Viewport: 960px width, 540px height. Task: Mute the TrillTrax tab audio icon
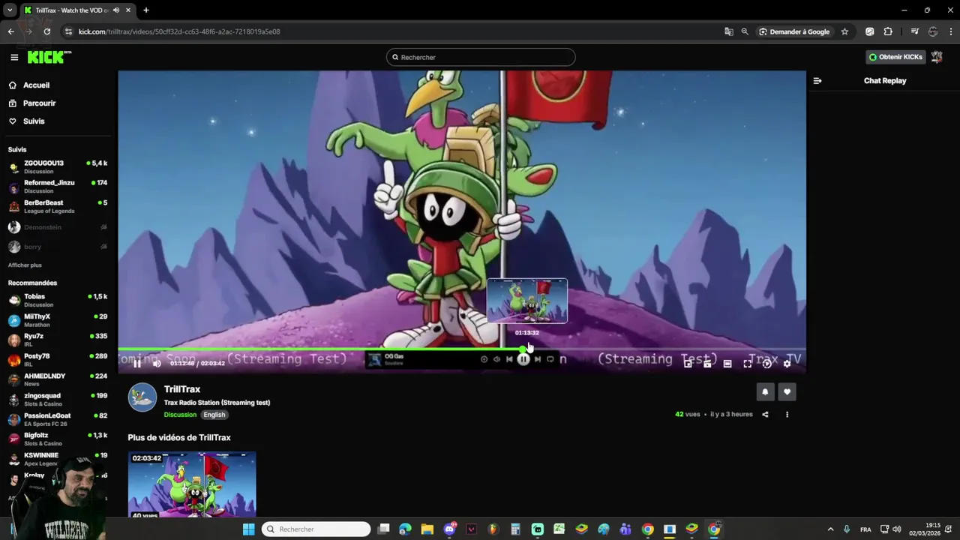(x=115, y=10)
